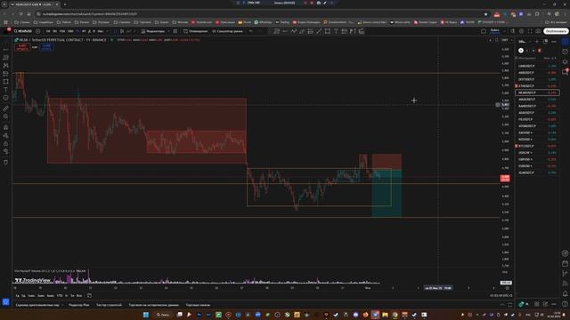The height and width of the screenshot is (320, 570).
Task: Open the timeframe dropdown arrow in top toolbar
Action: tap(107, 31)
